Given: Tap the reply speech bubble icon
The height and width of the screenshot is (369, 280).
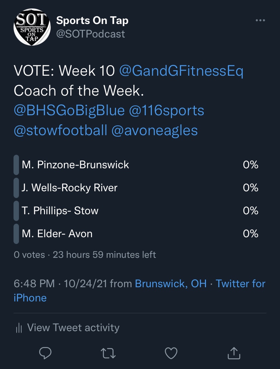Looking at the screenshot, I should [x=45, y=353].
